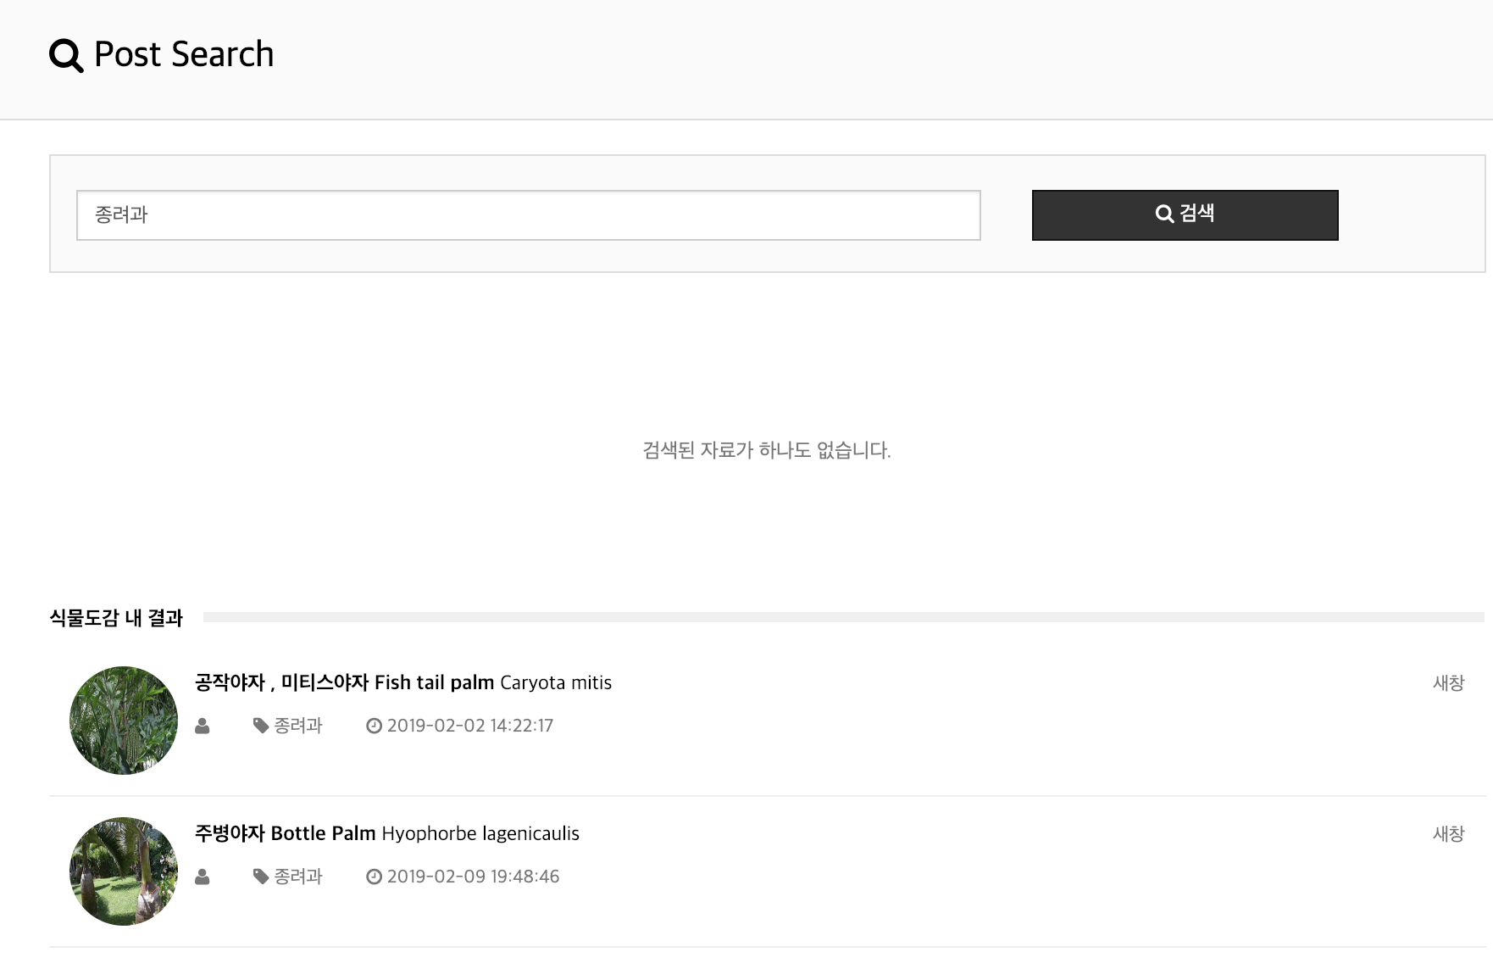Focus the search field containing 종려과

[x=528, y=215]
